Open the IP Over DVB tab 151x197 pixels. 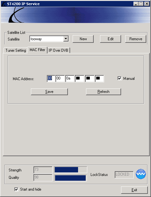[x=58, y=50]
